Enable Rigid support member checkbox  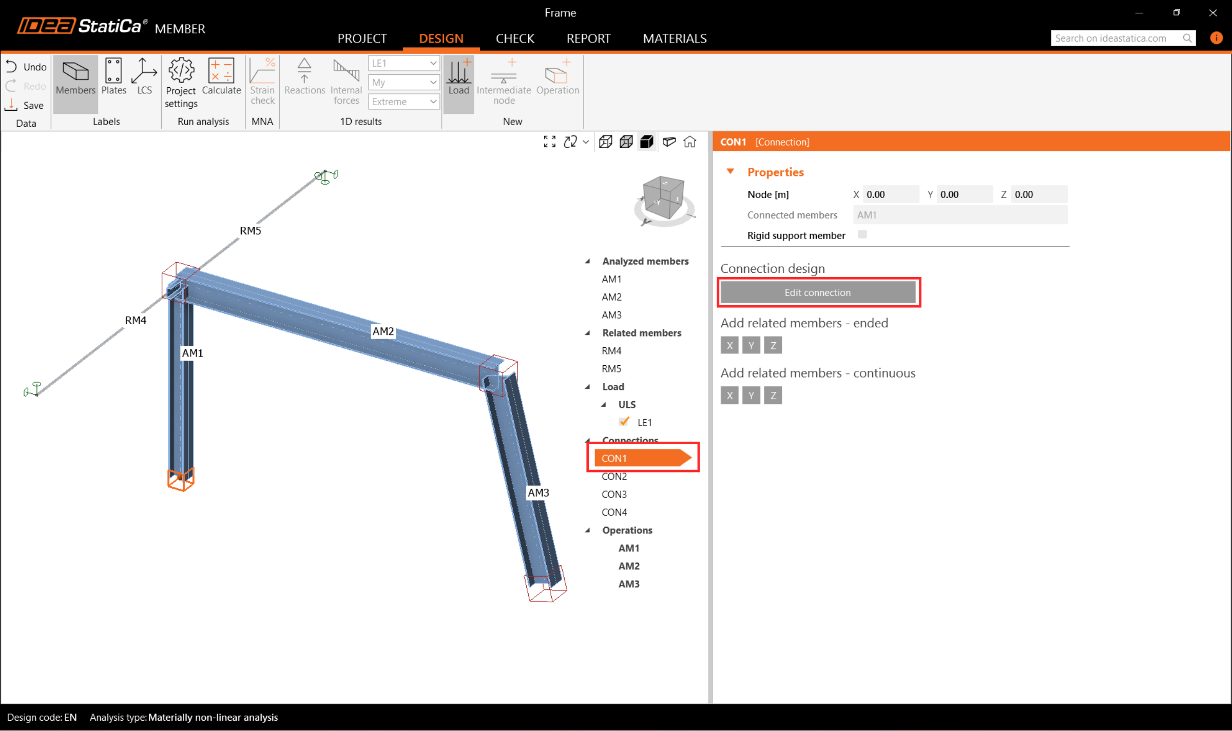point(862,234)
